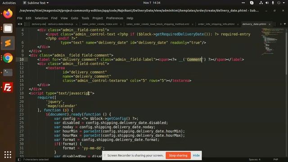Switch to delivery-date-block.js tab
Image resolution: width=288 pixels, height=162 pixels.
pos(60,24)
